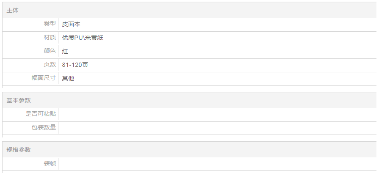Viewport: 379px width, 173px height.
Task: Click the 是否可粘贴 row label
Action: pos(41,114)
